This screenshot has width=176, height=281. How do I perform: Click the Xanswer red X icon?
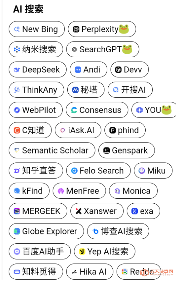click(79, 211)
